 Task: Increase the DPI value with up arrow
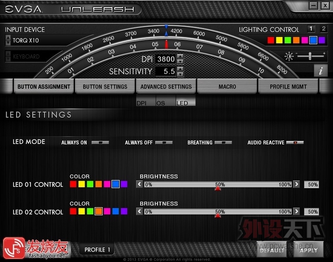pos(180,56)
